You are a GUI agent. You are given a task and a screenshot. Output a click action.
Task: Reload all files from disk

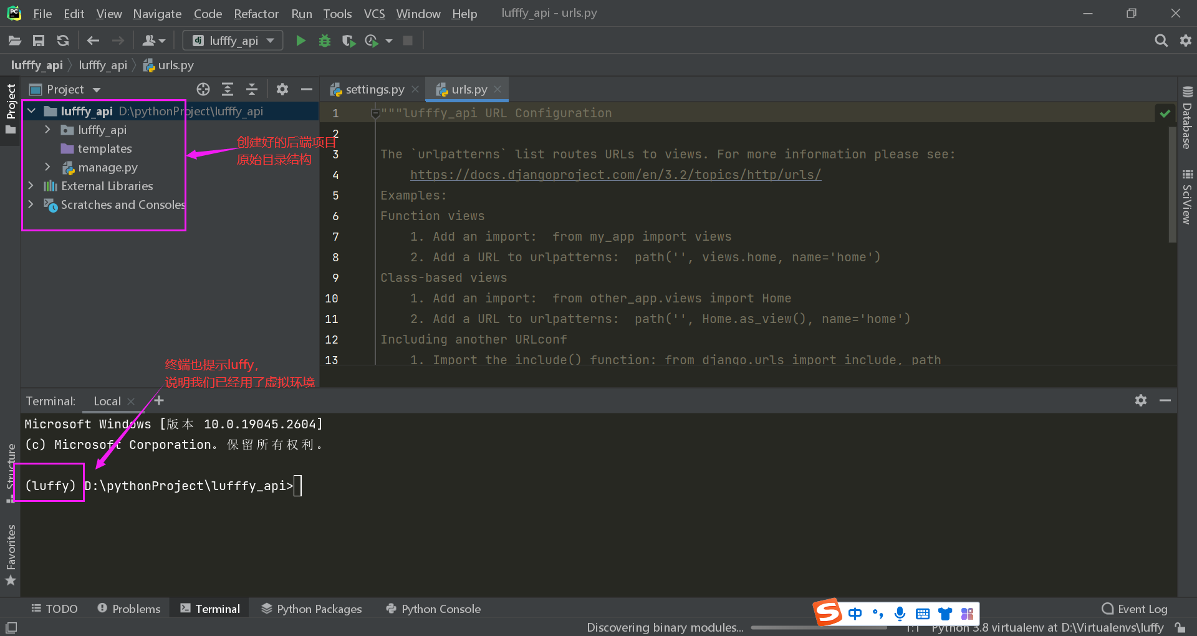[63, 41]
